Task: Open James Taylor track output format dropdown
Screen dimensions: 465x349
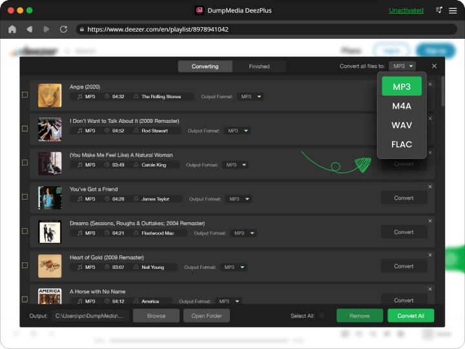Action: click(x=238, y=199)
